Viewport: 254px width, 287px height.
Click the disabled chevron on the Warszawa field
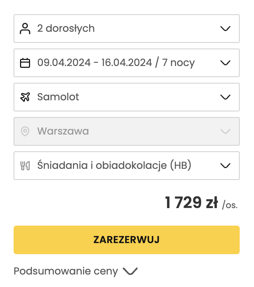[225, 131]
